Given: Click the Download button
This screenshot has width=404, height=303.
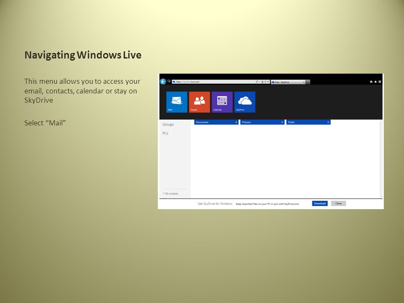Looking at the screenshot, I should click(x=320, y=204).
